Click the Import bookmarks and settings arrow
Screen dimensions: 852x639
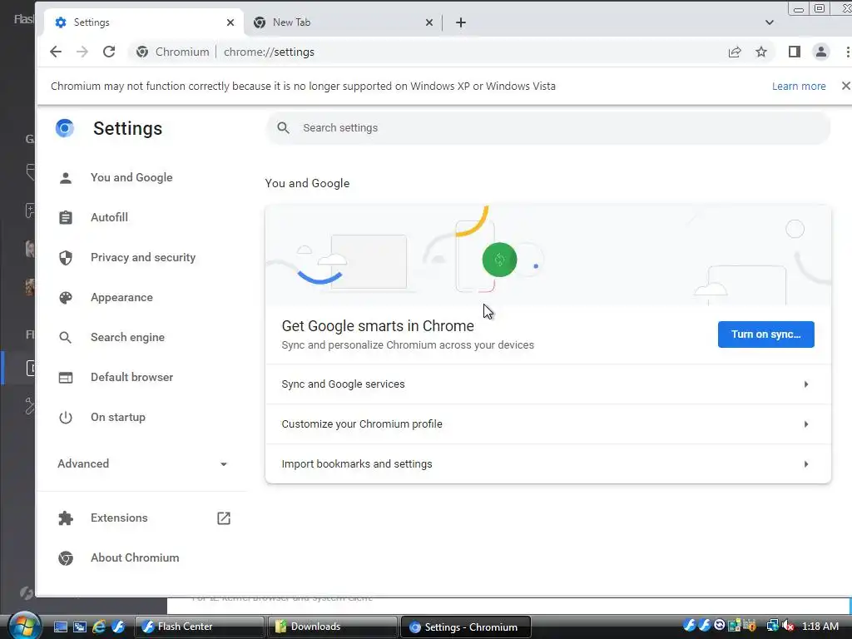point(805,464)
